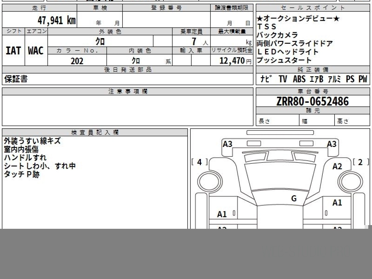Click the 譲渡書類期限 header
This screenshot has height=279, width=372.
232,8
